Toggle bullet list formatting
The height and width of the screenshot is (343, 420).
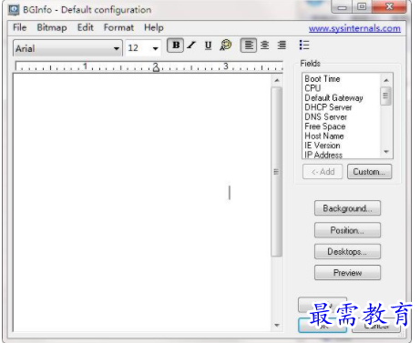[304, 45]
